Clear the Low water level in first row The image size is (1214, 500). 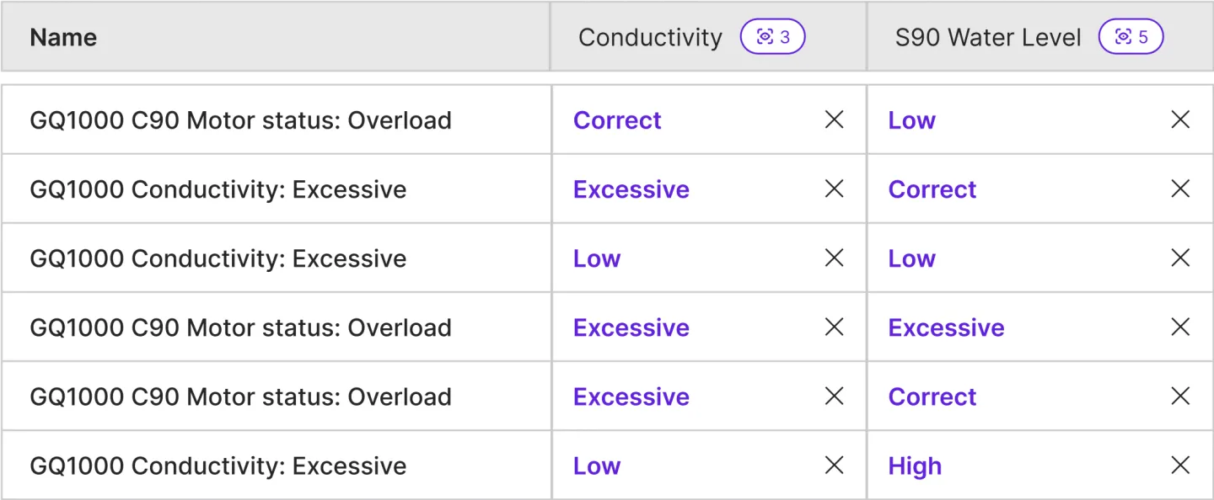point(1180,120)
